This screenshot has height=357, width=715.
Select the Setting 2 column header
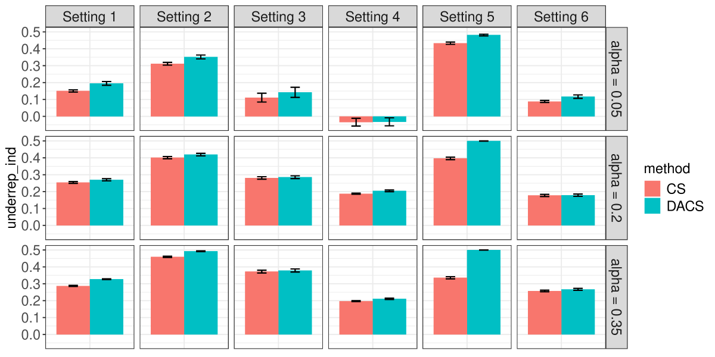click(184, 17)
